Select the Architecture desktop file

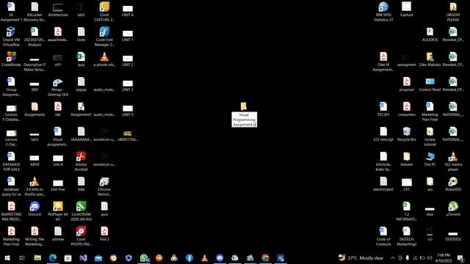57,9
